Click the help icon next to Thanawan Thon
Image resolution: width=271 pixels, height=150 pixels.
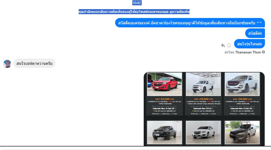[x=263, y=52]
